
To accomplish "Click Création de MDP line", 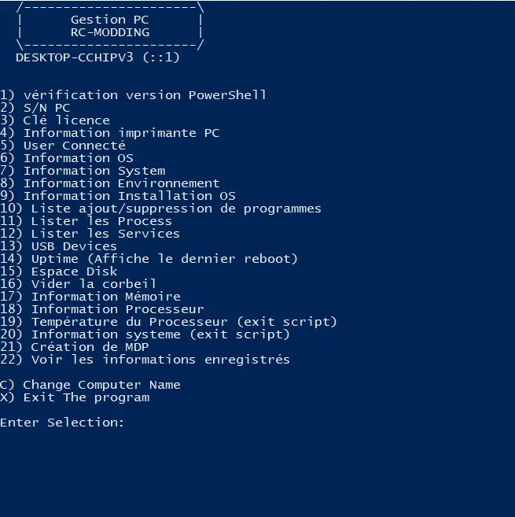I will pos(75,347).
